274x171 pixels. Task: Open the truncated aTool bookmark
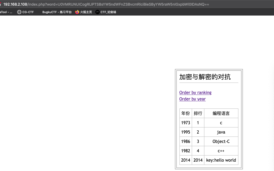point(6,12)
